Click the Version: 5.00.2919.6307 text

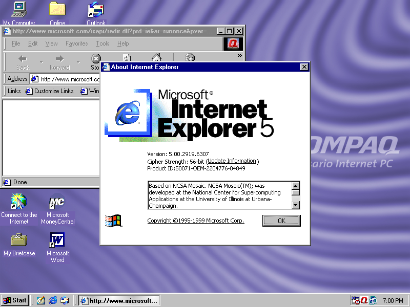(x=178, y=154)
